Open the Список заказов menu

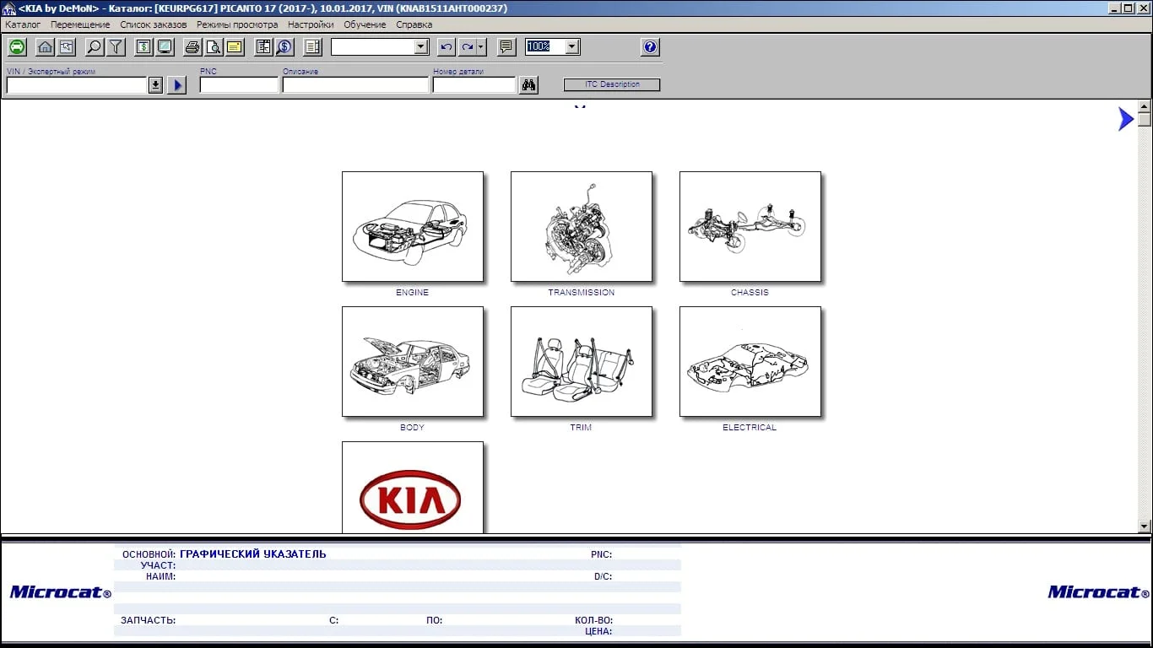[x=154, y=24]
